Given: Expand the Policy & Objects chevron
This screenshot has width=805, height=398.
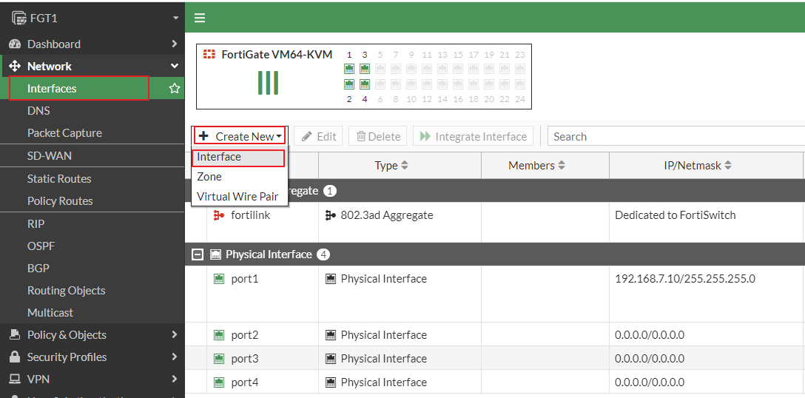Looking at the screenshot, I should (175, 335).
